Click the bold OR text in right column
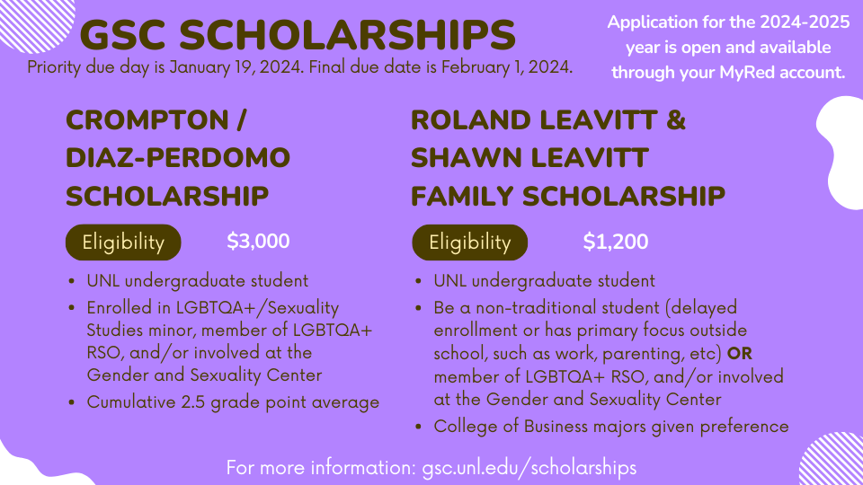The image size is (863, 485). pos(742,351)
